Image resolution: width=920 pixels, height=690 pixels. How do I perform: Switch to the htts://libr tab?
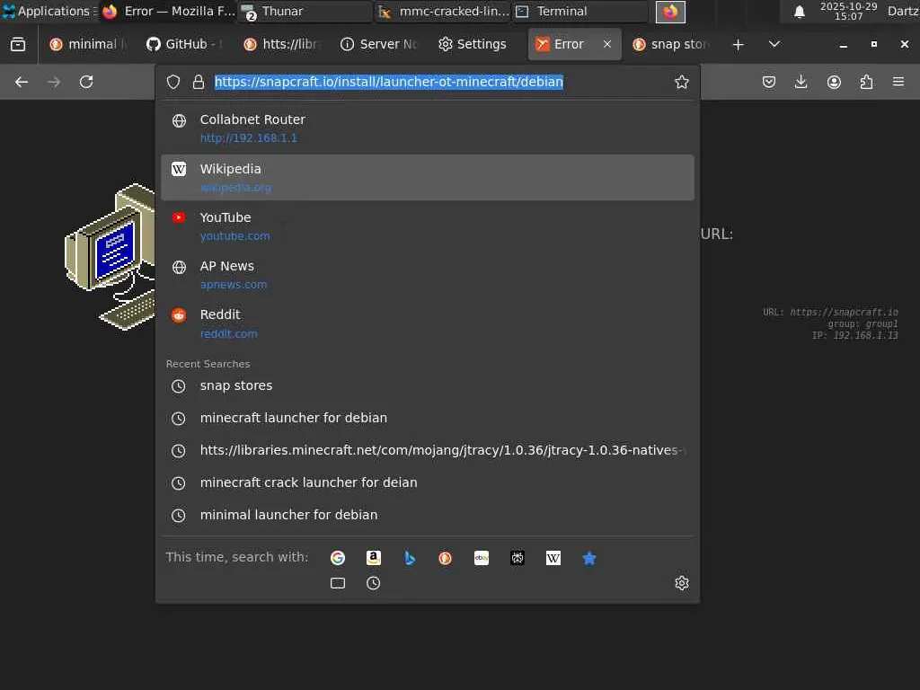pos(281,45)
